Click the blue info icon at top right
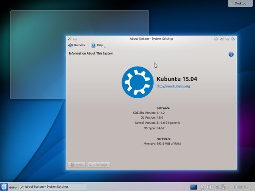 click(231, 54)
